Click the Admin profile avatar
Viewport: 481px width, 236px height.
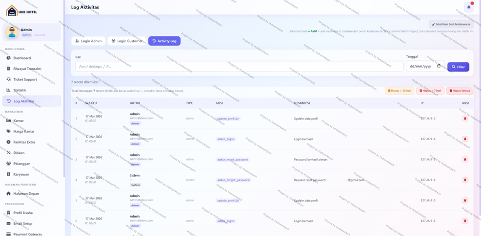tap(12, 32)
